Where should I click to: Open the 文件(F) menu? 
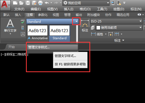[x=19, y=9]
